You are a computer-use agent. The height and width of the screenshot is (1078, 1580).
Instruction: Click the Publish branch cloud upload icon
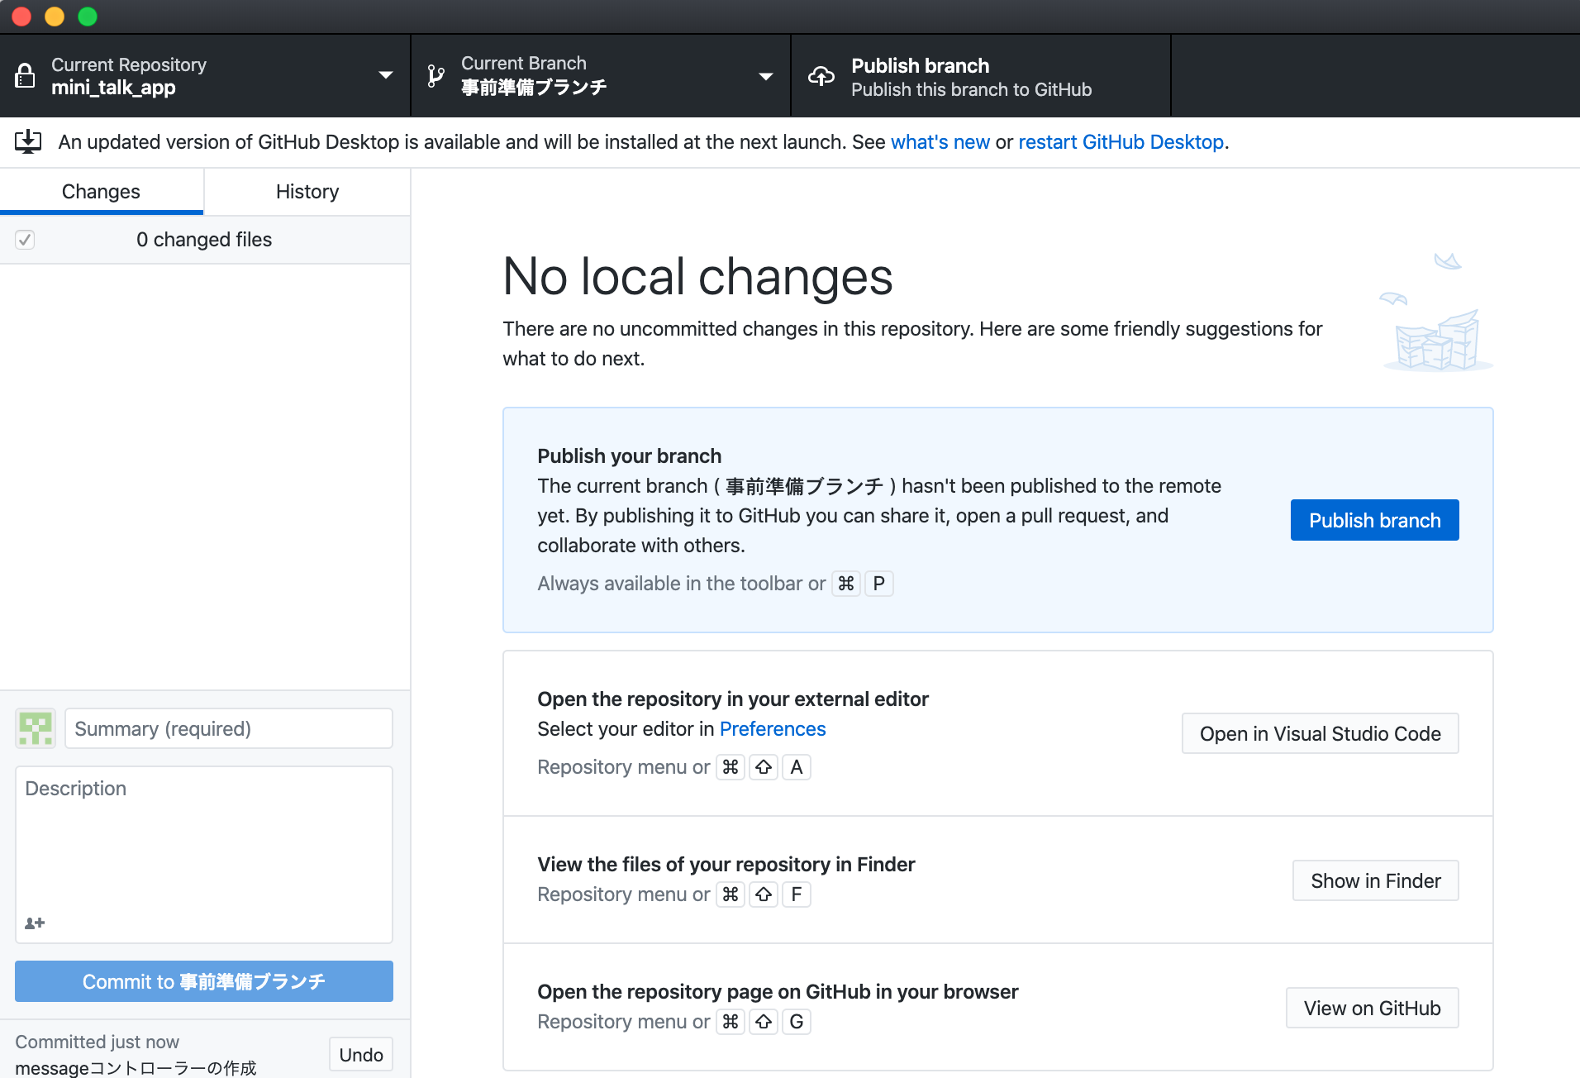click(x=821, y=76)
